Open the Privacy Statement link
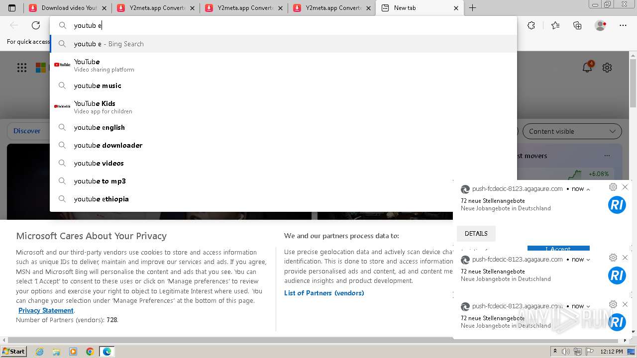The height and width of the screenshot is (358, 637). coord(46,310)
